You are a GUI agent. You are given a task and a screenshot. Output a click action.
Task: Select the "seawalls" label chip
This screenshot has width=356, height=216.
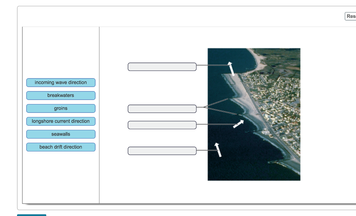pos(60,134)
